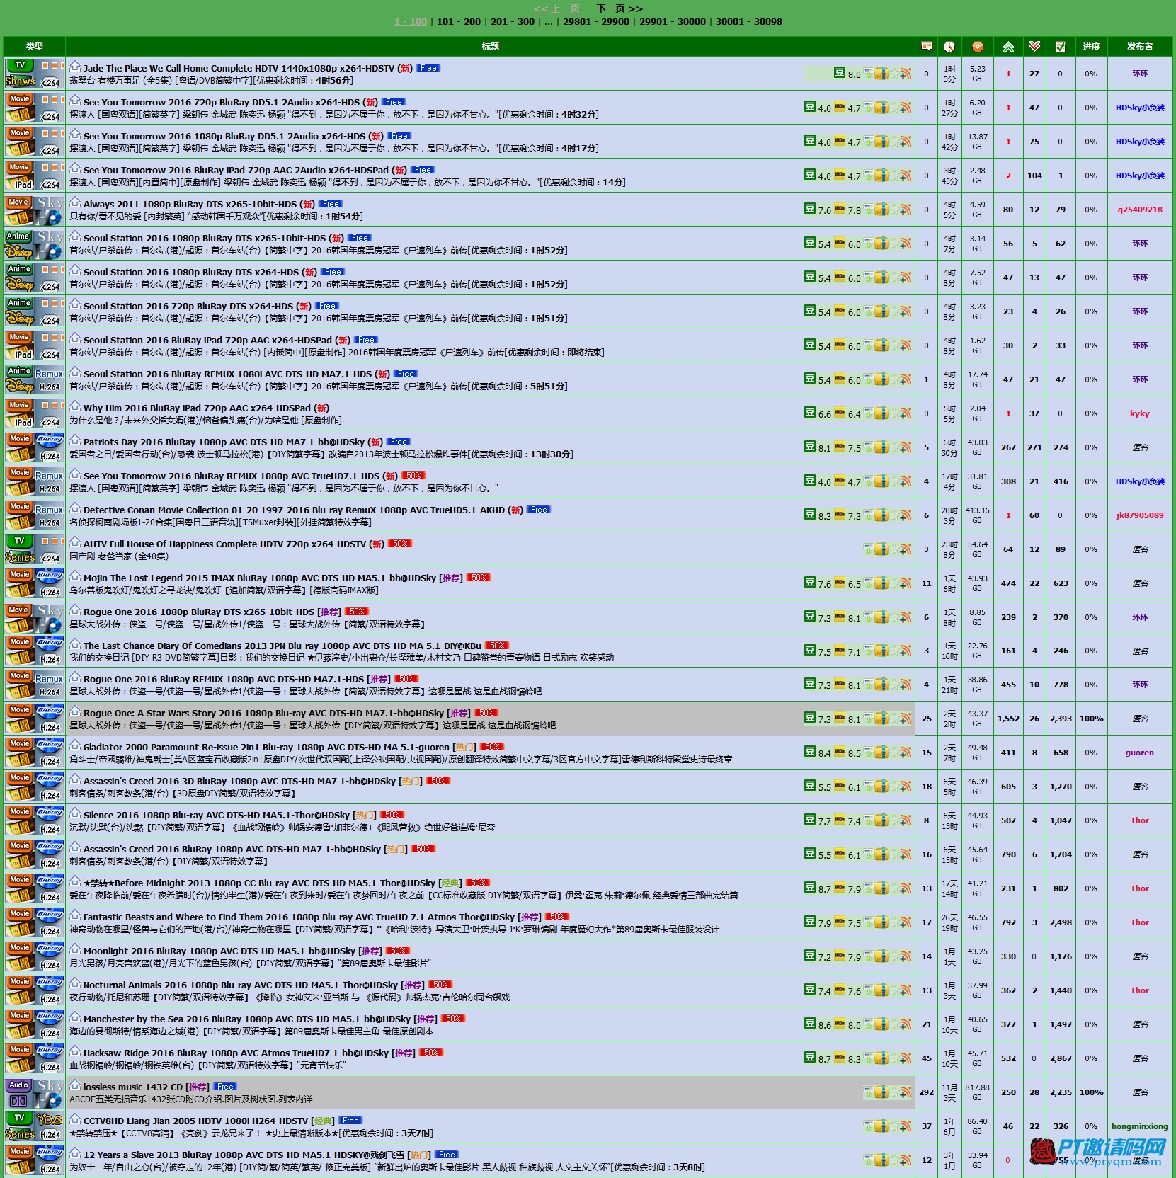Toggle bookmark star for Patriots Day 2016
This screenshot has height=1178, width=1176.
(x=893, y=447)
